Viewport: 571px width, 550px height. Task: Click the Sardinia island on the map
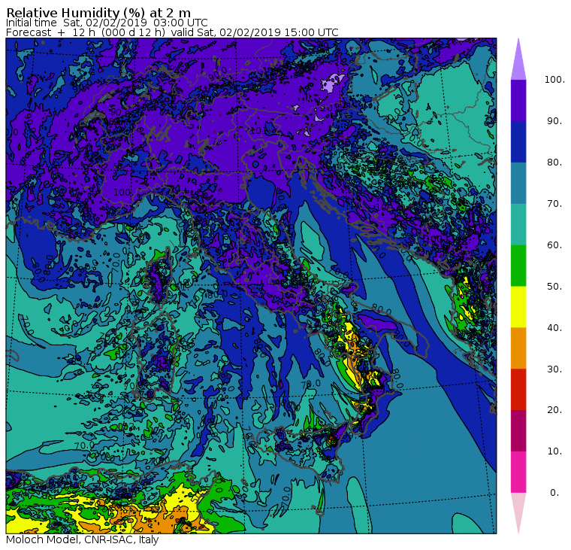155,357
